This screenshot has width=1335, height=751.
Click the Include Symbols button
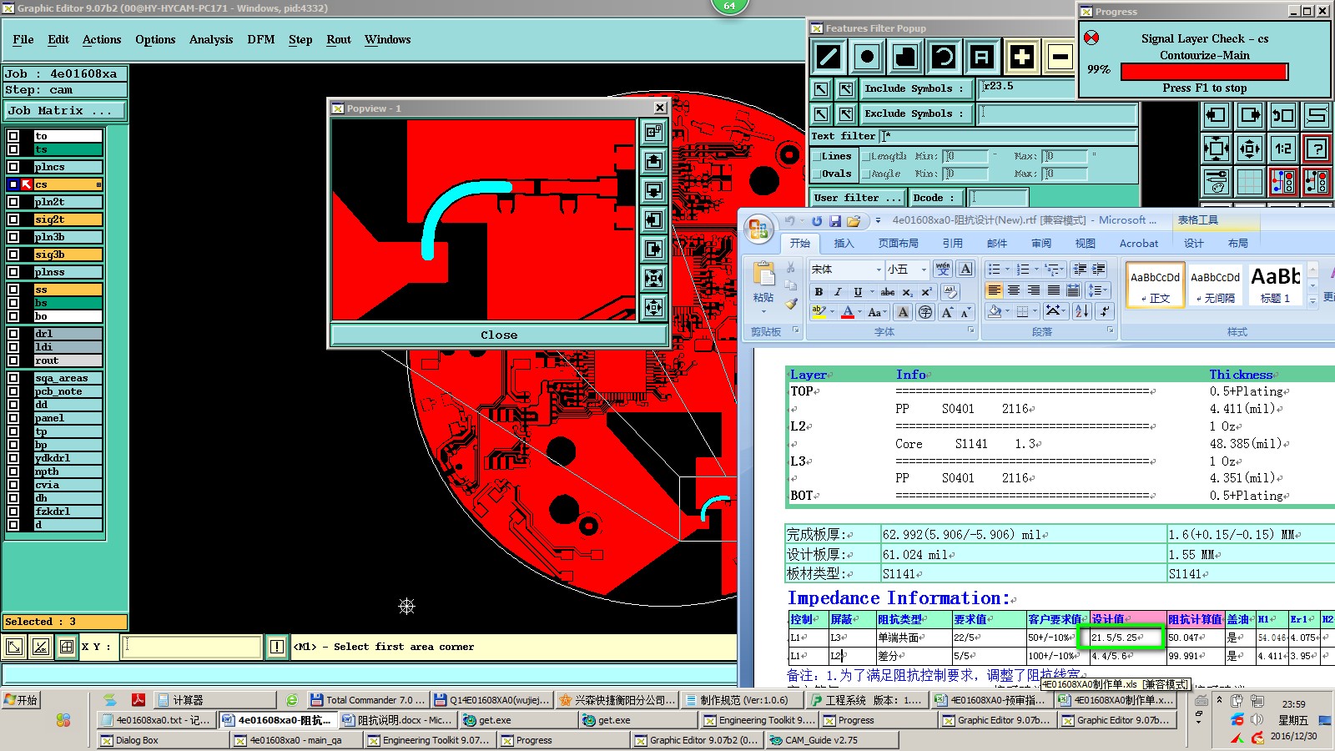914,88
